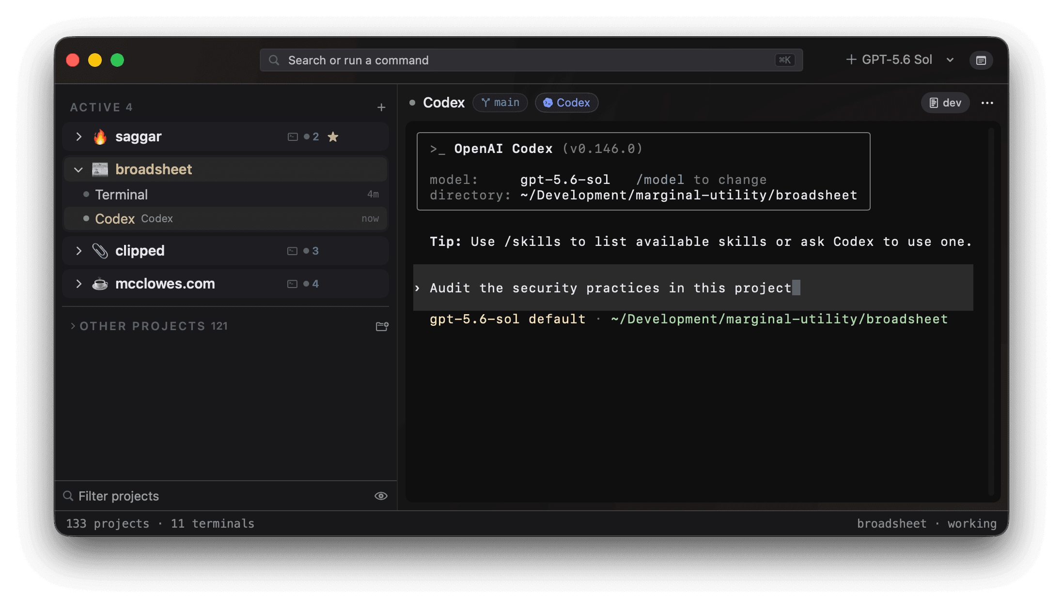The width and height of the screenshot is (1063, 608).
Task: Click the ⌘K shortcut badge
Action: click(x=784, y=60)
